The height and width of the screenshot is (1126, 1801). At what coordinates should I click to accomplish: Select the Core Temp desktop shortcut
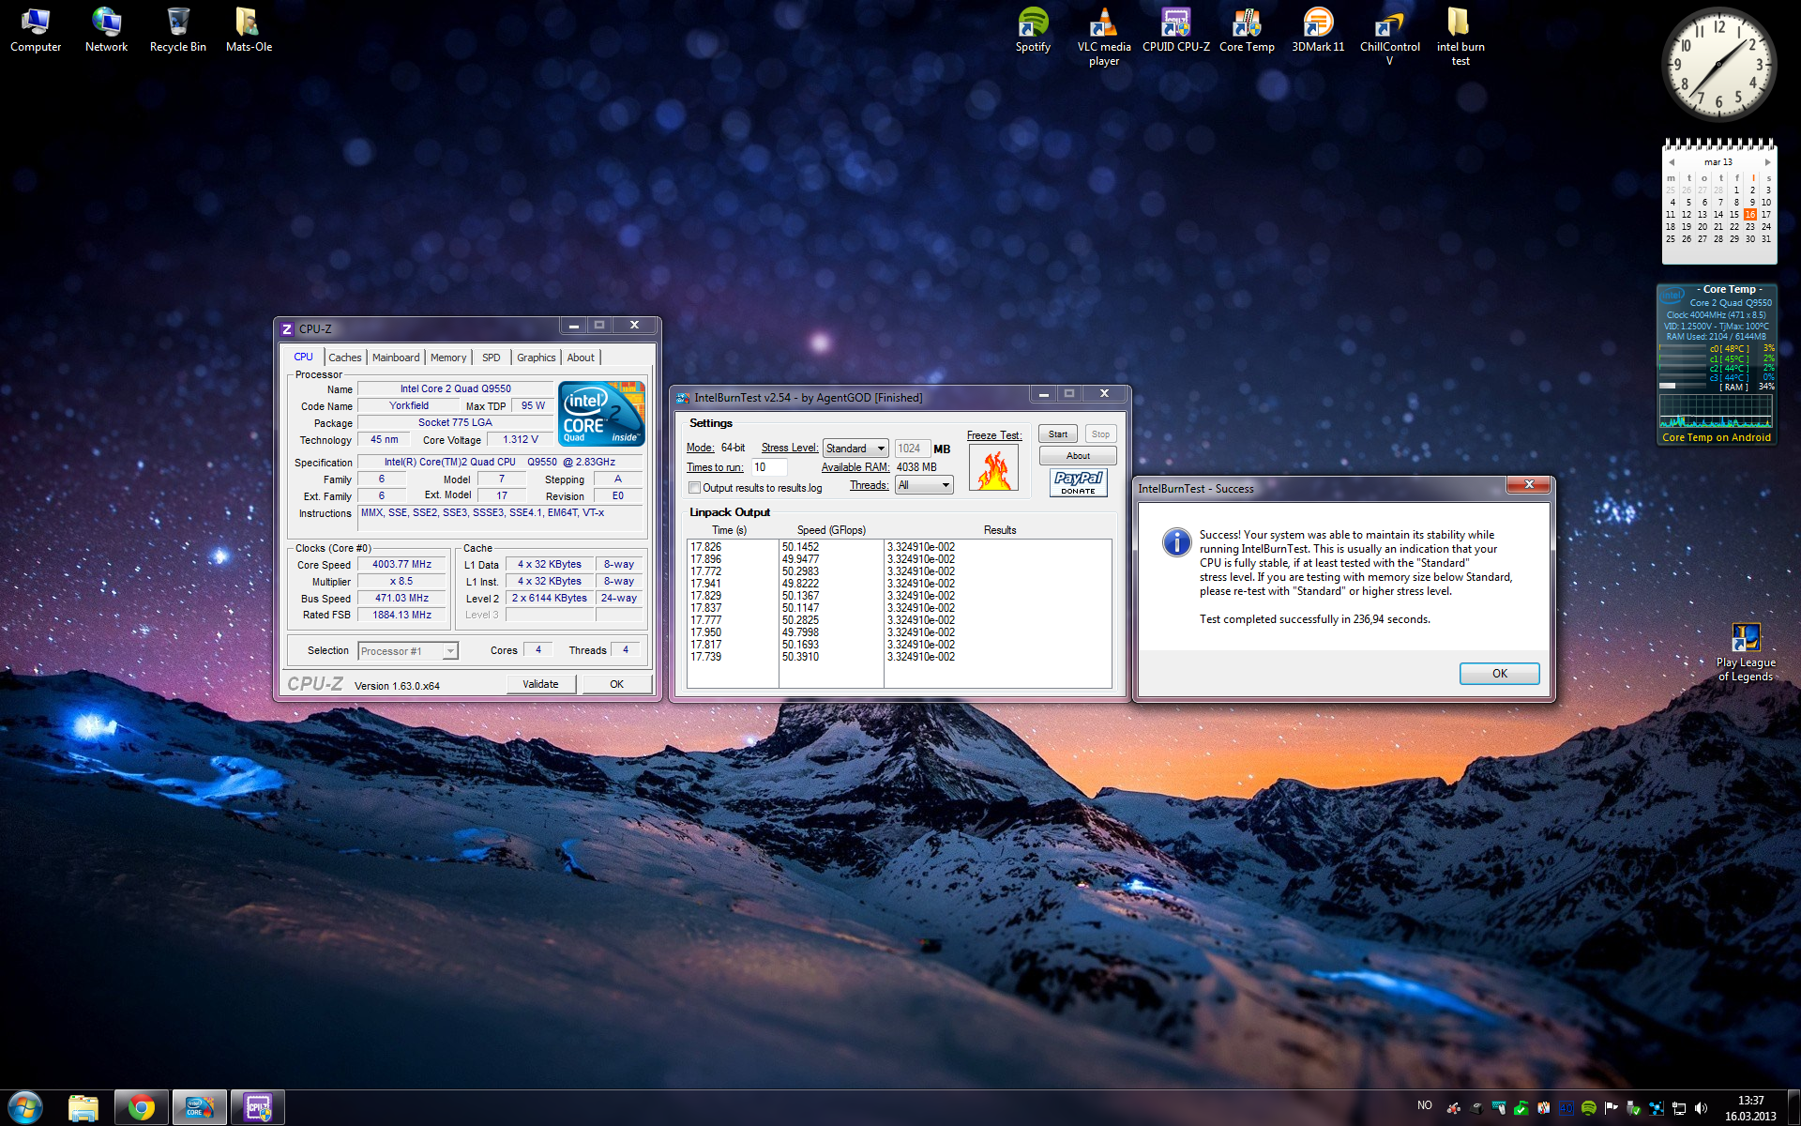tap(1247, 30)
